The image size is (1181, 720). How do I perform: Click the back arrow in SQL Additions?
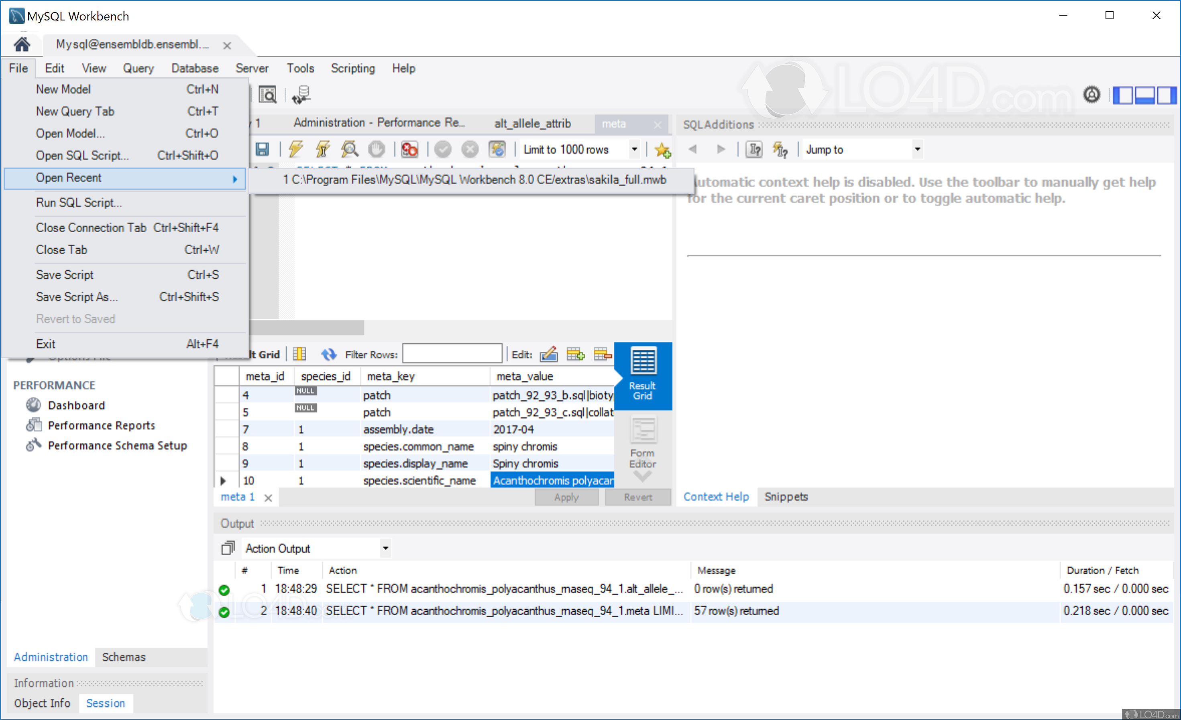pyautogui.click(x=692, y=149)
